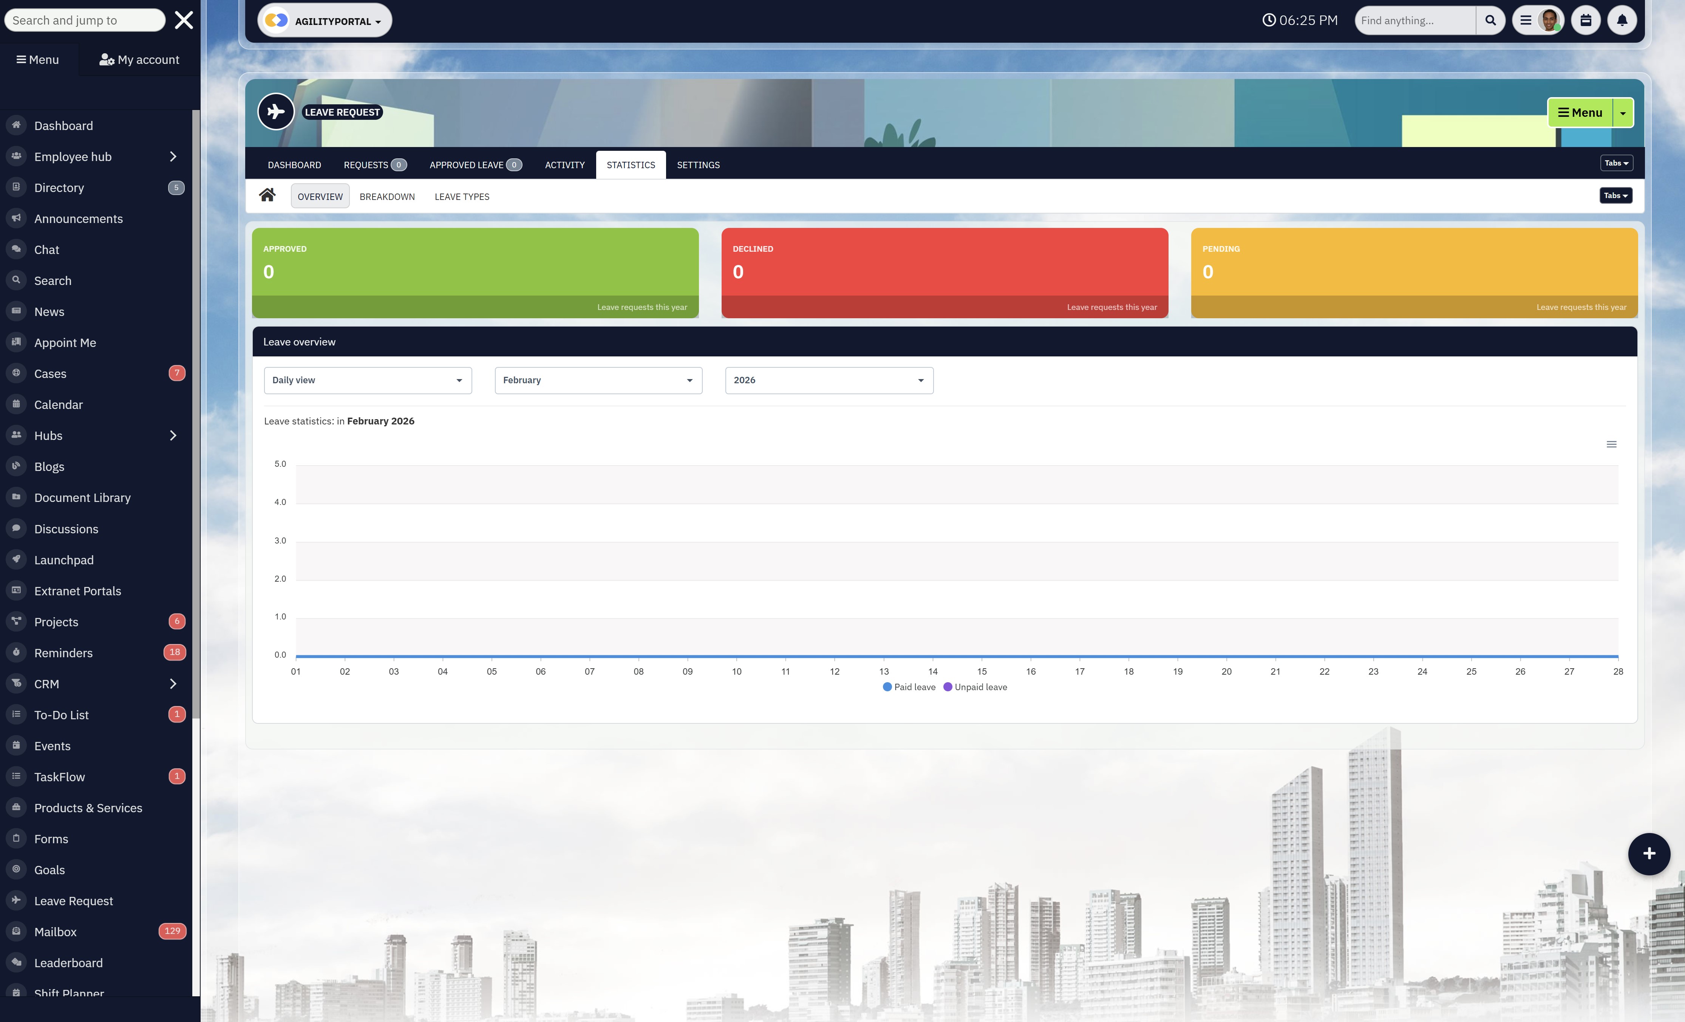Screen dimensions: 1685x1022
Task: Open the Daily view dropdown
Action: (367, 379)
